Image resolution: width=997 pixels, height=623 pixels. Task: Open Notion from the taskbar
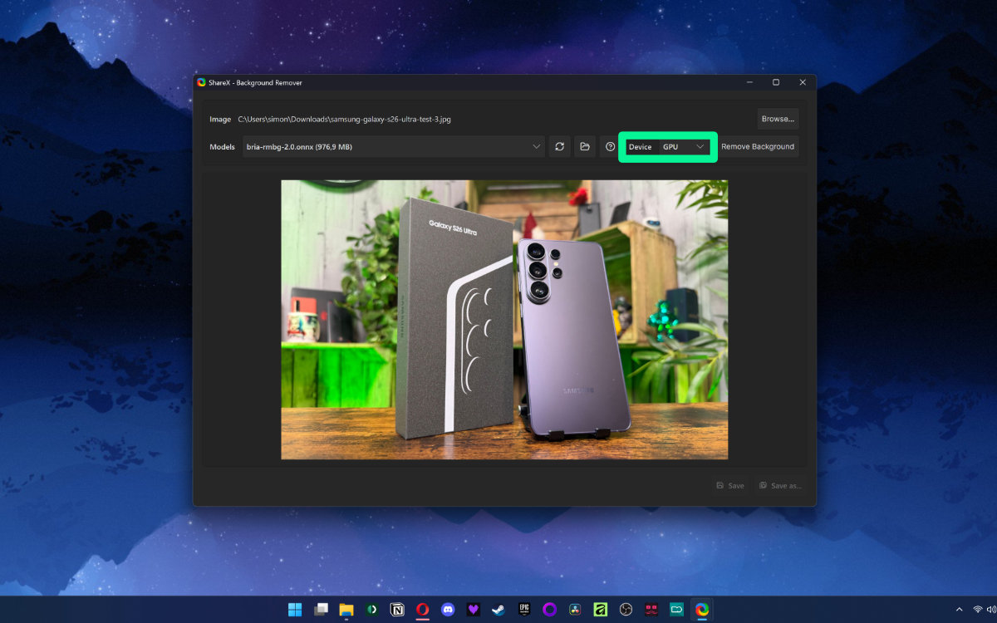pos(397,610)
